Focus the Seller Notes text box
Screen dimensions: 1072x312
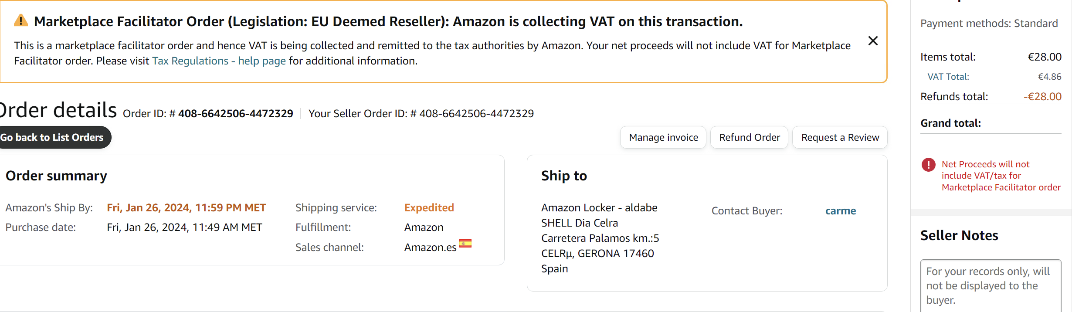(x=991, y=285)
